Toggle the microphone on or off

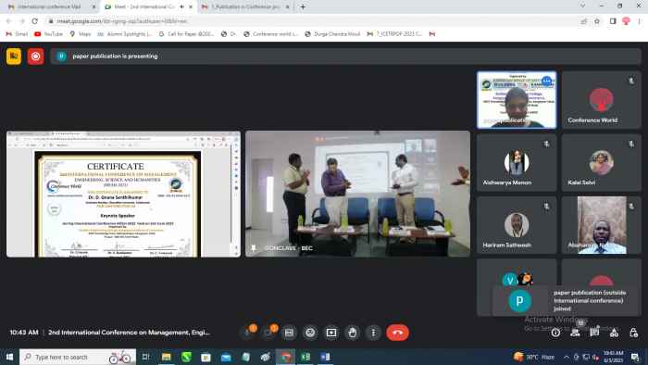pos(247,333)
